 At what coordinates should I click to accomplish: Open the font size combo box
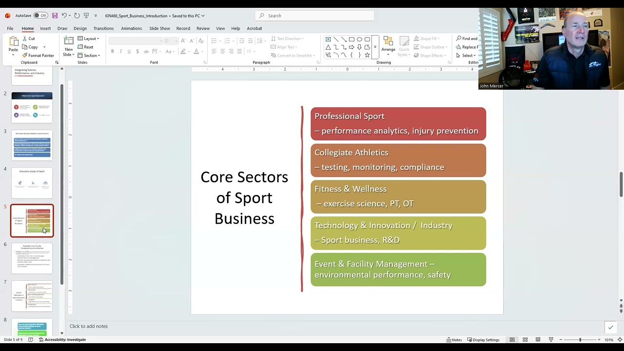coord(170,40)
